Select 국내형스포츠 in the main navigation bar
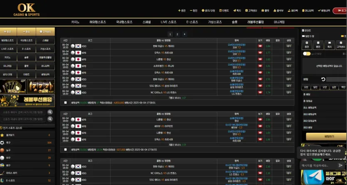Screen dimensions: 347x185 point(124,22)
